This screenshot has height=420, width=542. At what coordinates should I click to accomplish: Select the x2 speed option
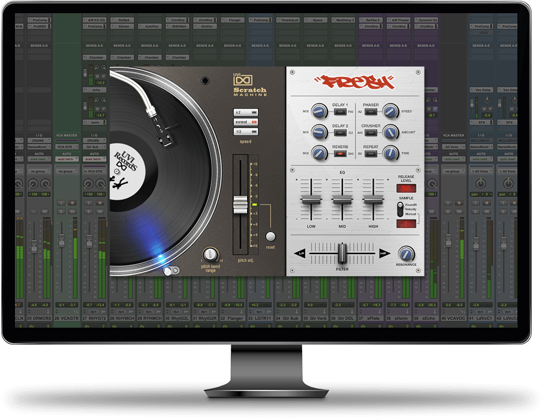[245, 112]
